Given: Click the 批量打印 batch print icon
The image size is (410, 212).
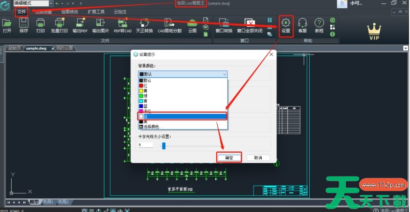Looking at the screenshot, I should 60,23.
